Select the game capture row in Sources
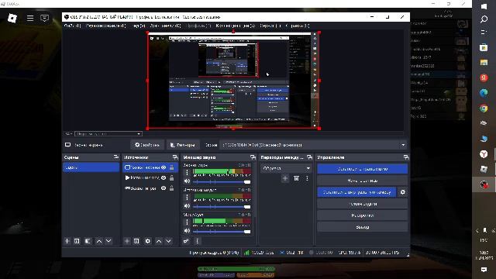 (150, 188)
